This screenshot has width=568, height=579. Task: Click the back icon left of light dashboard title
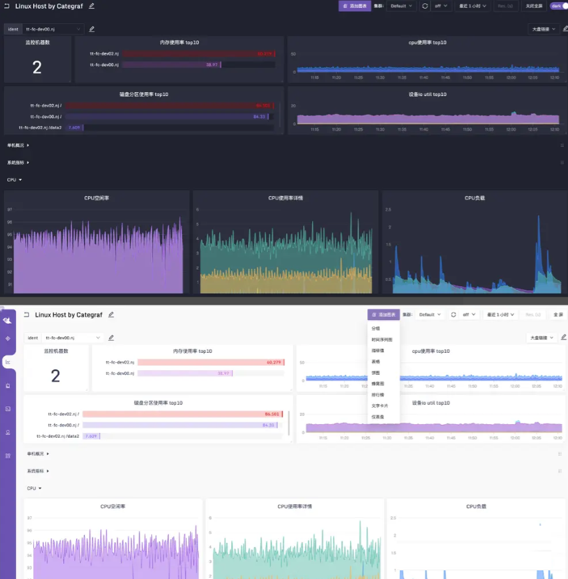pos(27,315)
